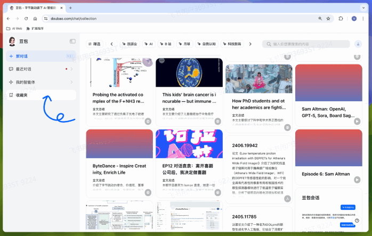Open help question-mark floating button

357,221
